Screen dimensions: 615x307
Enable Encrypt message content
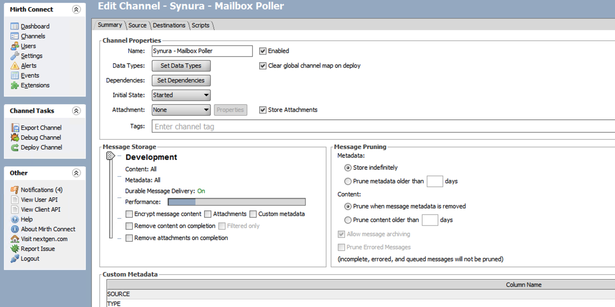(129, 214)
